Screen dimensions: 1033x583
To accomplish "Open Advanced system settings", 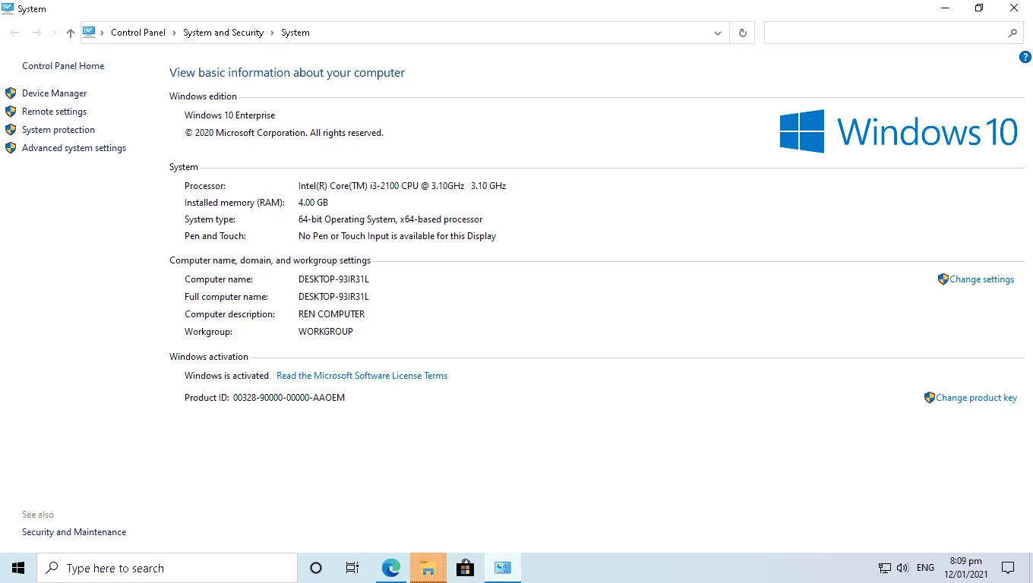I will click(74, 148).
